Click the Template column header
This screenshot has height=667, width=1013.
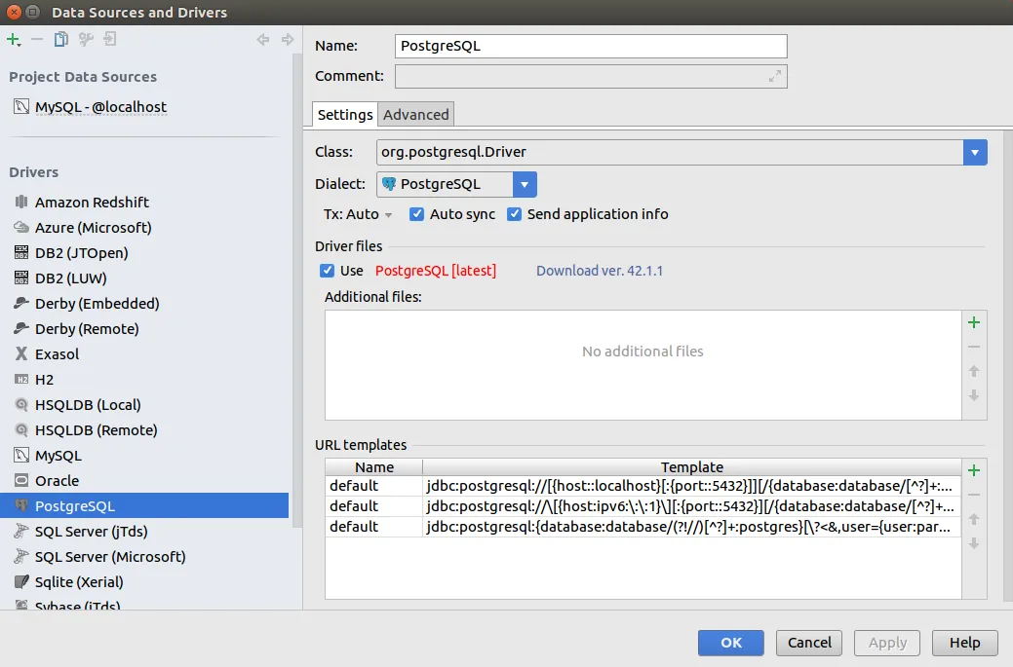pos(692,467)
